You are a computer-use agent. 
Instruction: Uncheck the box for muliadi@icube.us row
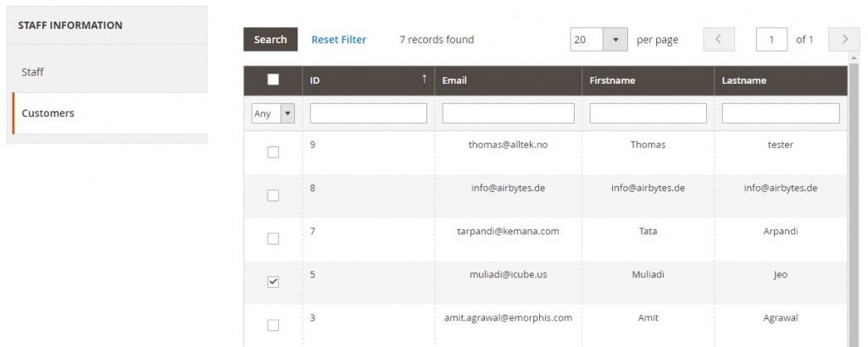(273, 282)
